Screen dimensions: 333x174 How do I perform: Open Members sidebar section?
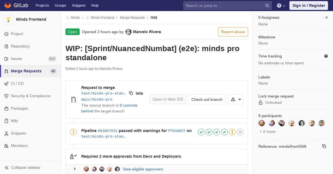pyautogui.click(x=31, y=146)
